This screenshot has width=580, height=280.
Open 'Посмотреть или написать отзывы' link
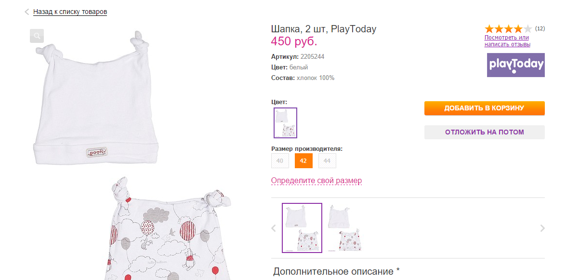point(507,41)
